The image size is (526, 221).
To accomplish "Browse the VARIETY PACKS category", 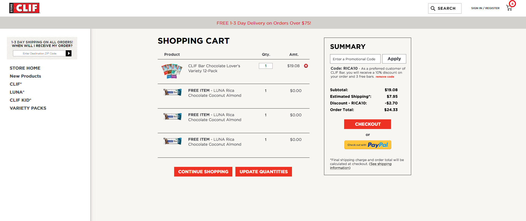I will coord(28,108).
